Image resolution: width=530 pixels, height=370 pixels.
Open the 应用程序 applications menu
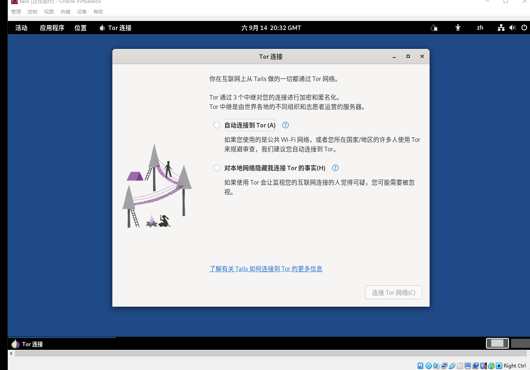pyautogui.click(x=52, y=28)
